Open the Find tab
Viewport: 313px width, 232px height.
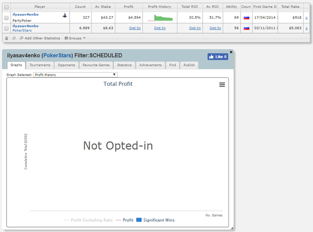pyautogui.click(x=173, y=65)
